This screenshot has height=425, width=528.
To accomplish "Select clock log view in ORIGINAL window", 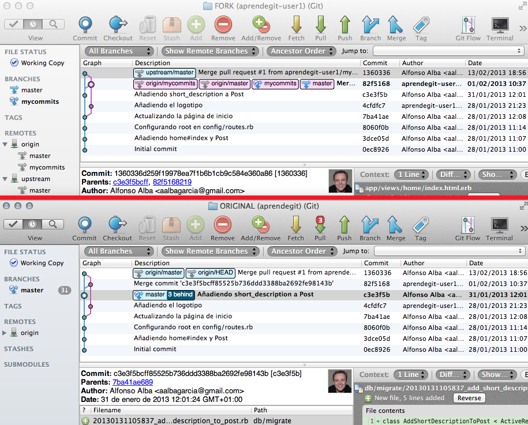I will [x=34, y=224].
